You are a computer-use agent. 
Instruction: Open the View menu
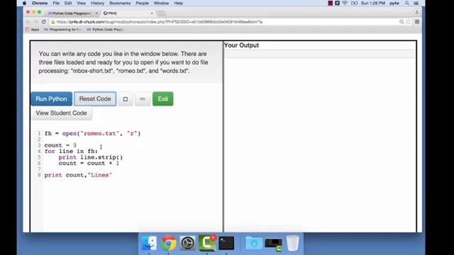tap(81, 3)
